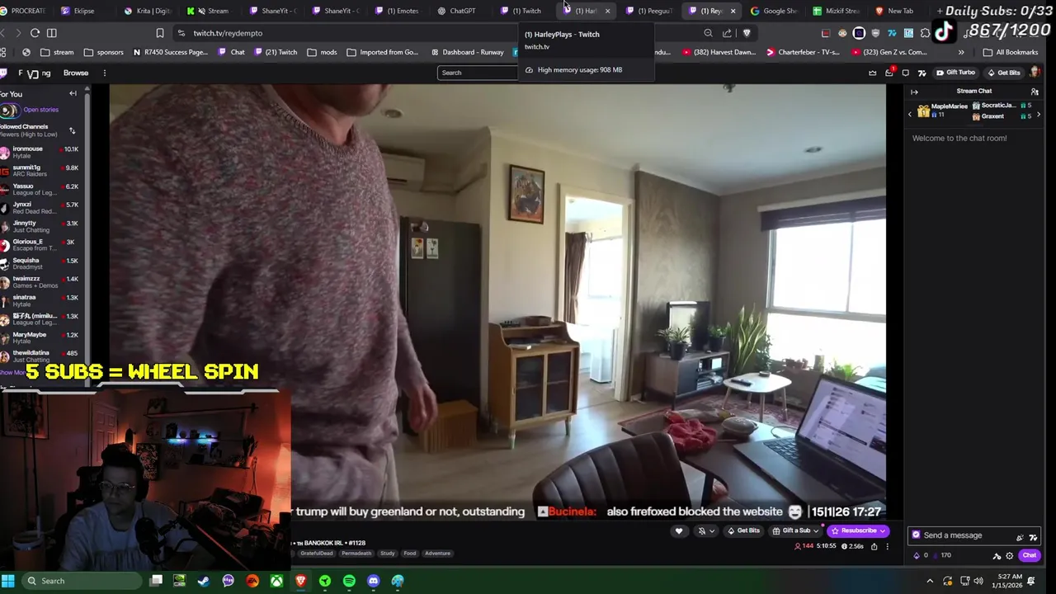Click the Get Bits button in header
This screenshot has width=1056, height=594.
pyautogui.click(x=1002, y=73)
